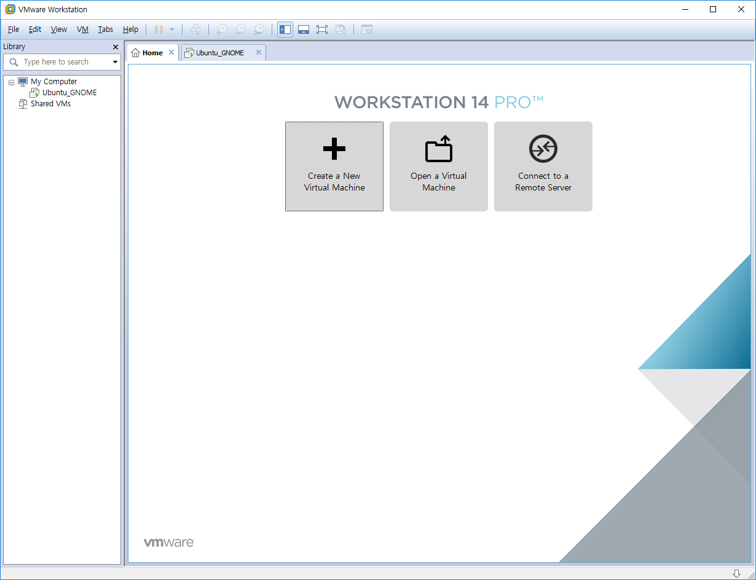Click the Create a New Virtual Machine tile
Viewport: 756px width, 580px height.
coord(334,167)
